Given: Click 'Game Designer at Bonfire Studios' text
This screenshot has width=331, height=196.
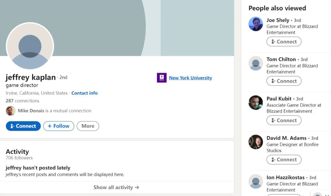Looking at the screenshot, I should coord(292,147).
